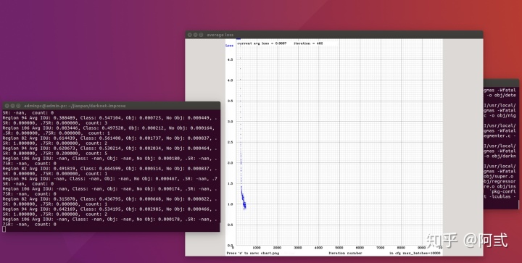Click the 2.5 value on the loss axis
Viewport: 522px width, 263px height.
click(230, 142)
